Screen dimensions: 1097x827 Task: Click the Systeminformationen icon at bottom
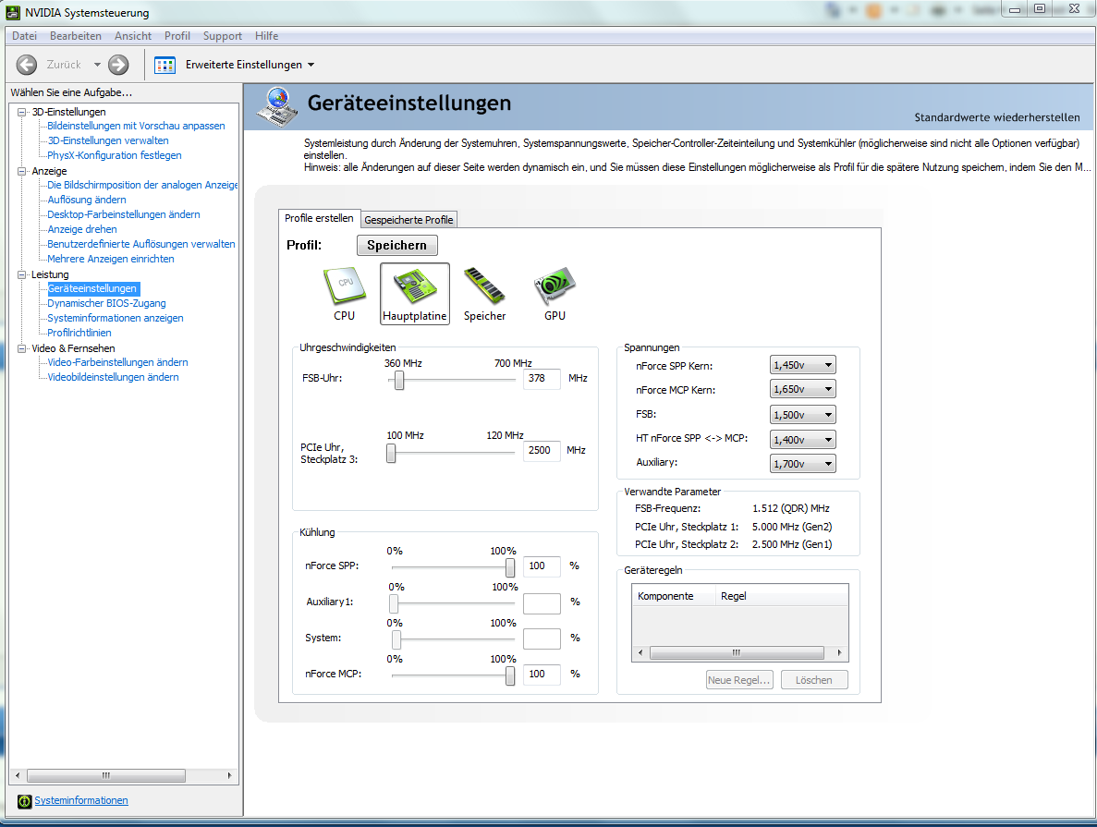(24, 801)
